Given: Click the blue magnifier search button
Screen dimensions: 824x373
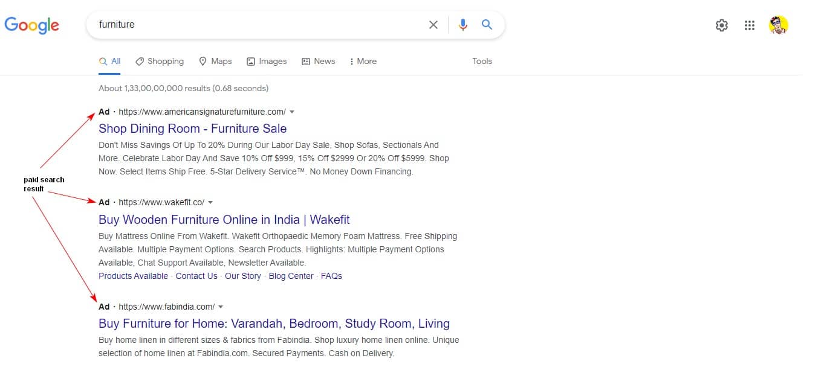Looking at the screenshot, I should (487, 25).
